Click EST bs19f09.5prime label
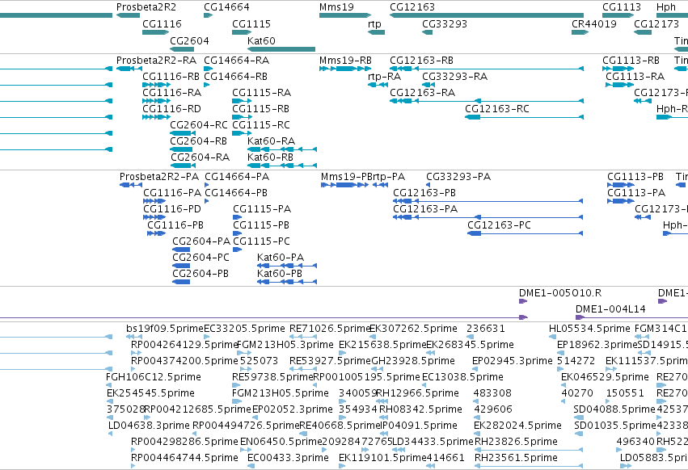Image resolution: width=688 pixels, height=470 pixels. [165, 329]
